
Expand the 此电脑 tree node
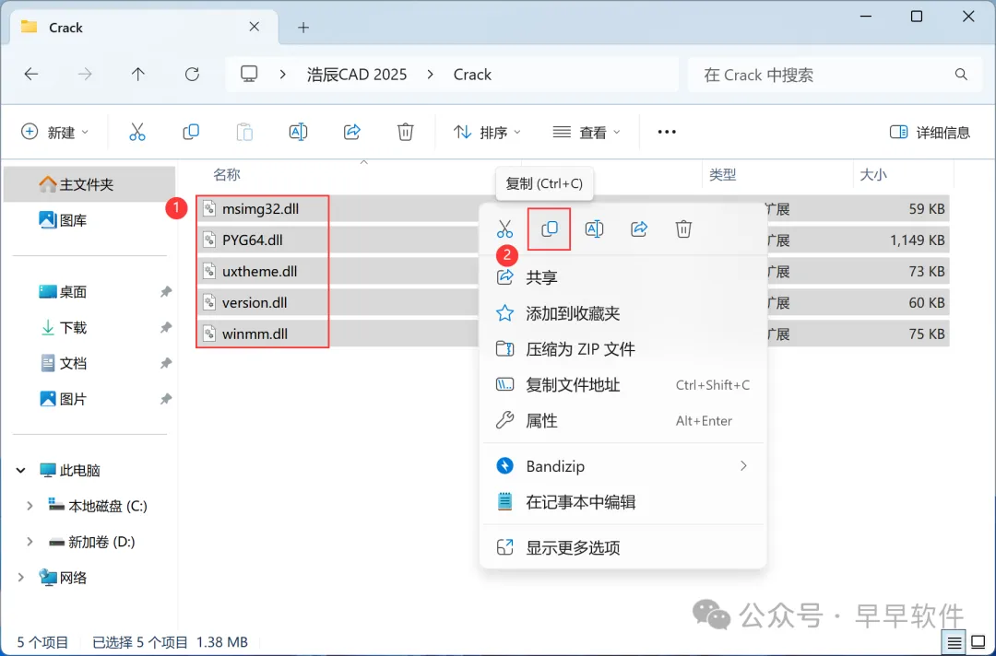pyautogui.click(x=21, y=470)
